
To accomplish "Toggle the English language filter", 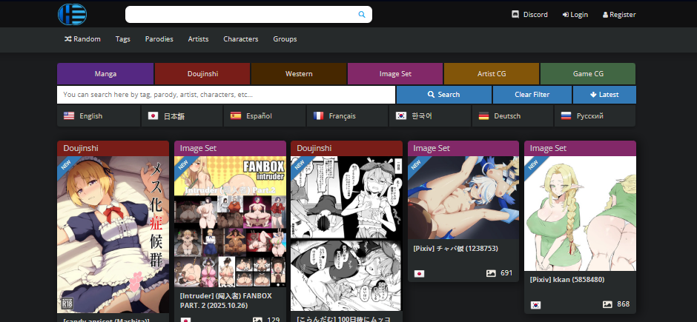I will 99,115.
